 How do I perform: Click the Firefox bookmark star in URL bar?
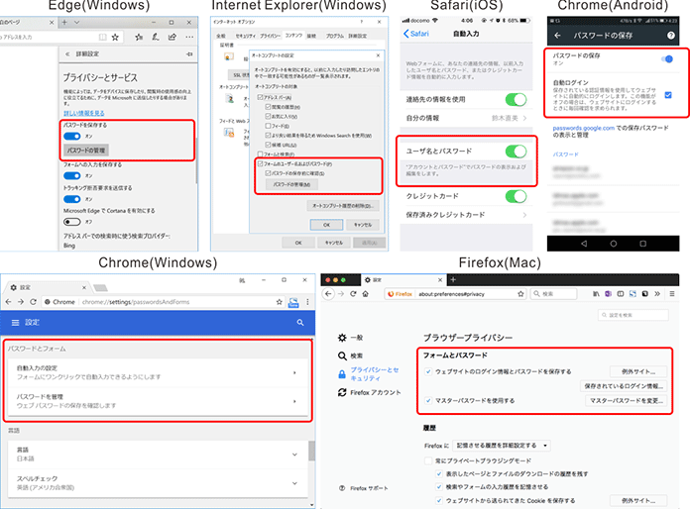(520, 294)
